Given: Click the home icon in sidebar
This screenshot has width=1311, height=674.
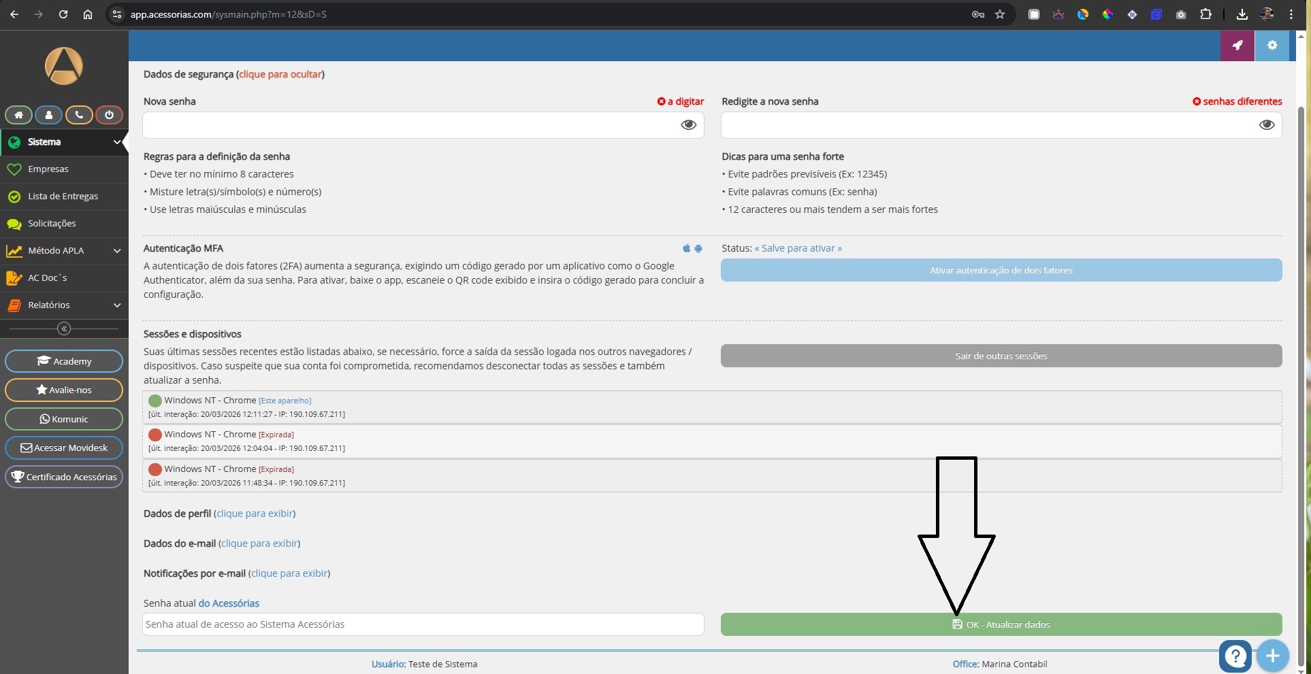Looking at the screenshot, I should tap(18, 115).
